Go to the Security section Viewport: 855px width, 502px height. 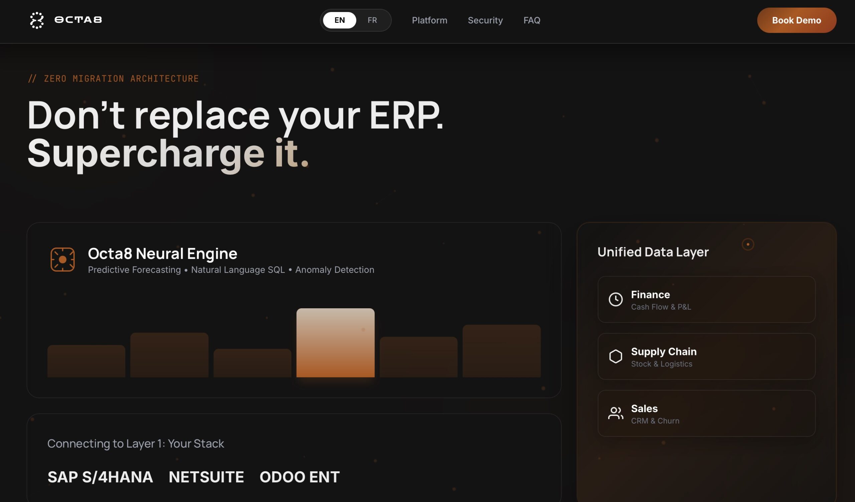coord(485,20)
